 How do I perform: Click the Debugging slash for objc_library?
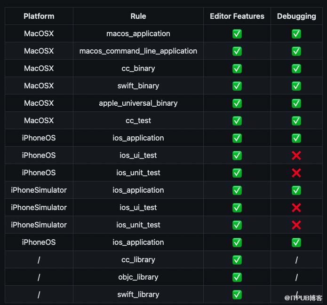coord(296,277)
